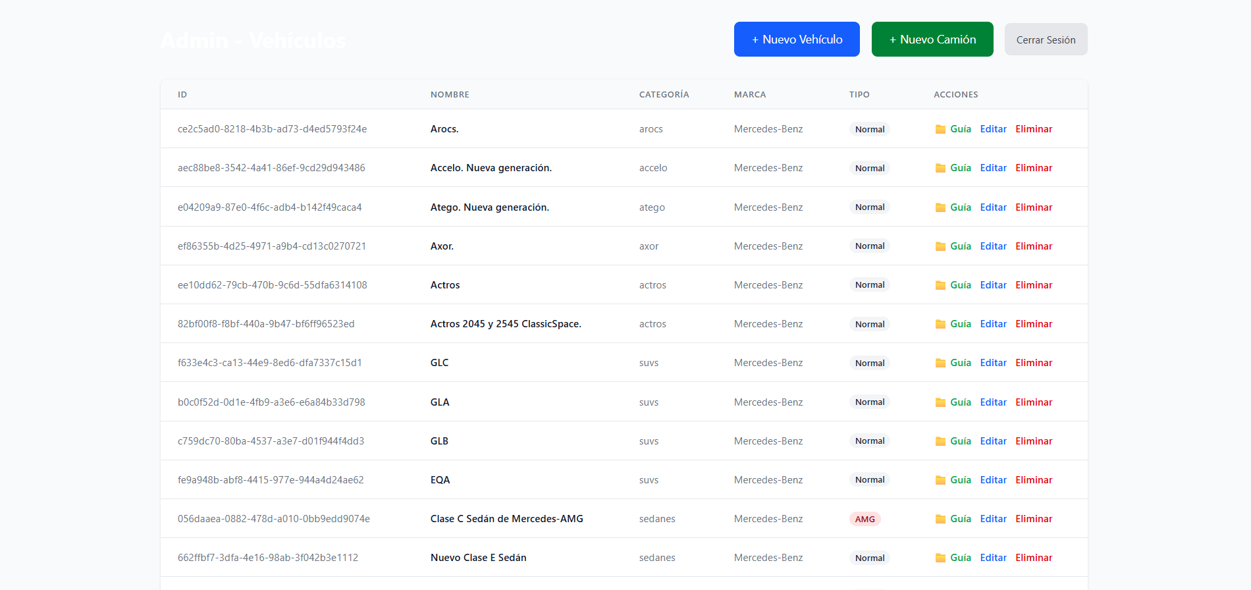
Task: Select the ACCIONES column header
Action: point(955,95)
